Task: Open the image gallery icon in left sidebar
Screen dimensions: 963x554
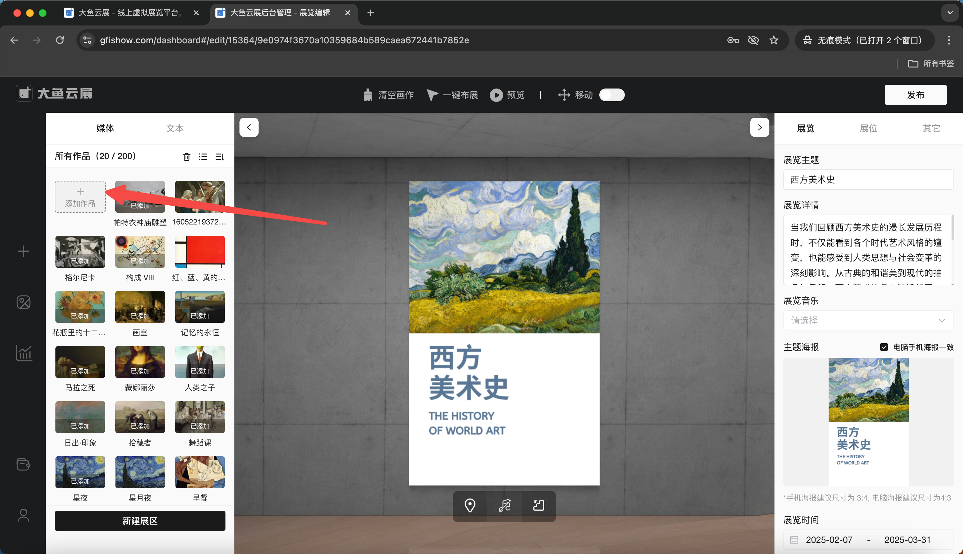Action: (x=24, y=302)
